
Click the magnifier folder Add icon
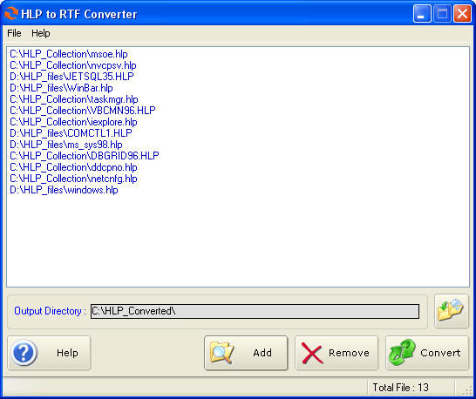coord(222,352)
